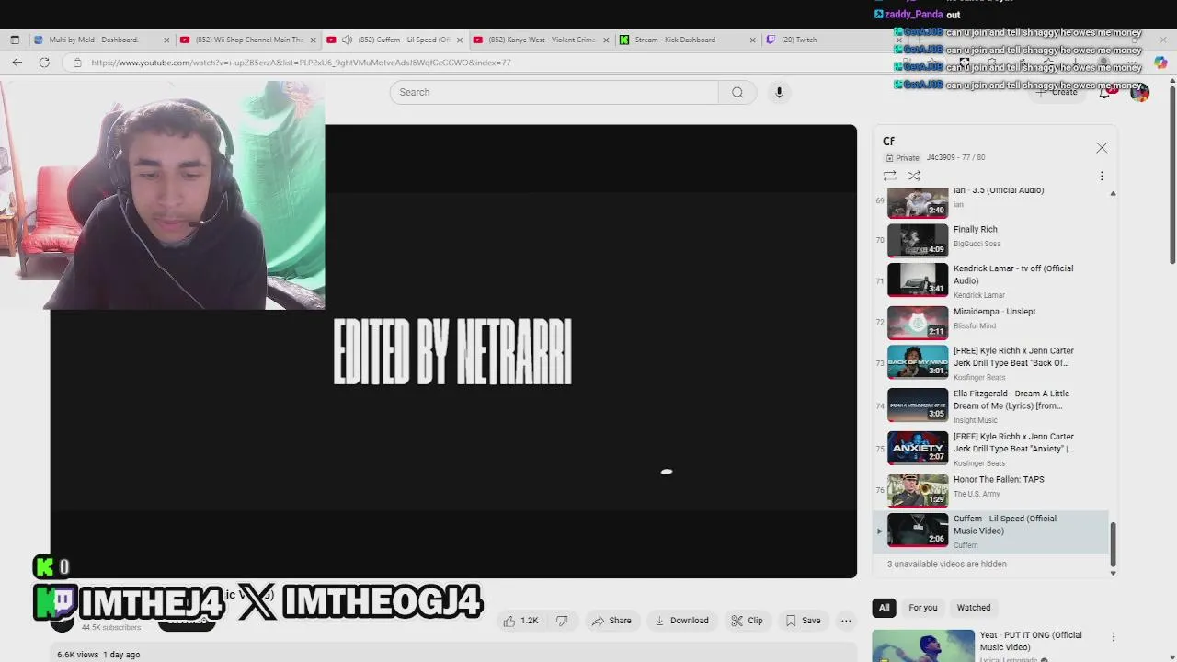Download the video
This screenshot has height=662, width=1177.
[x=681, y=621]
